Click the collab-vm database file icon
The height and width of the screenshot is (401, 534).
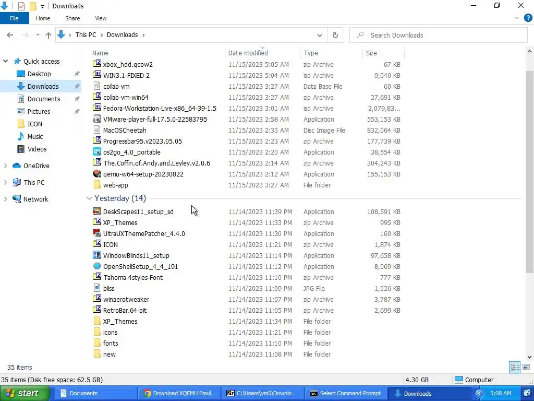coord(97,86)
